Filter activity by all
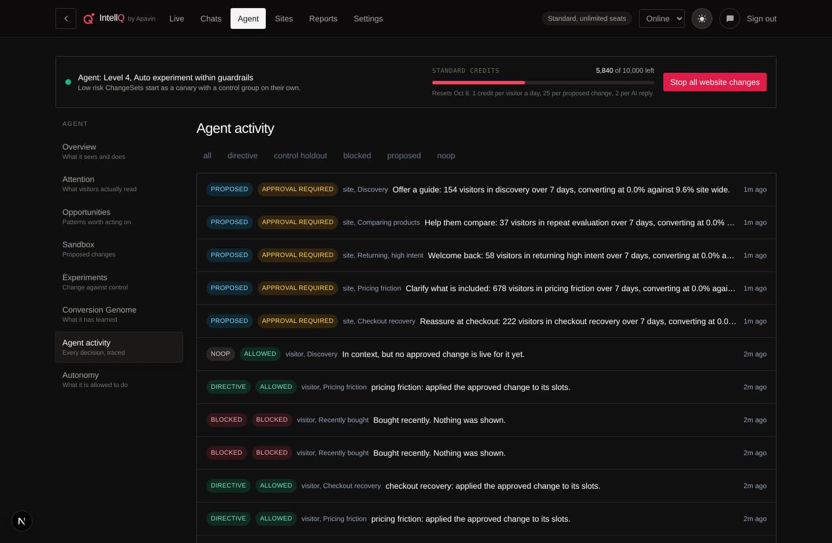The height and width of the screenshot is (543, 832). 207,155
